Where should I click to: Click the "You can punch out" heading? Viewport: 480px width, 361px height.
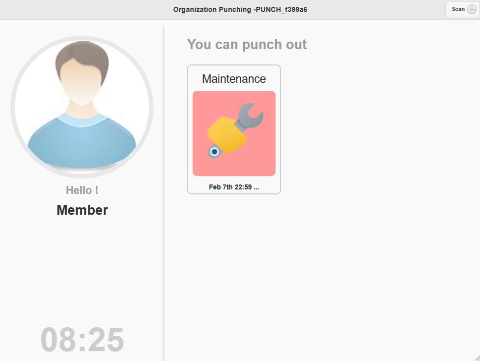pos(247,45)
